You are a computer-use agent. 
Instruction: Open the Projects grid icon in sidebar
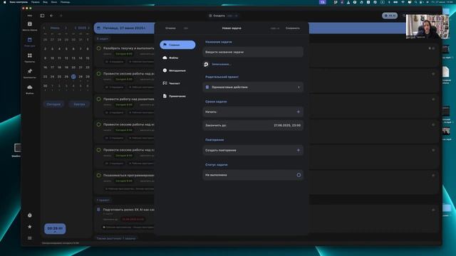[30, 55]
